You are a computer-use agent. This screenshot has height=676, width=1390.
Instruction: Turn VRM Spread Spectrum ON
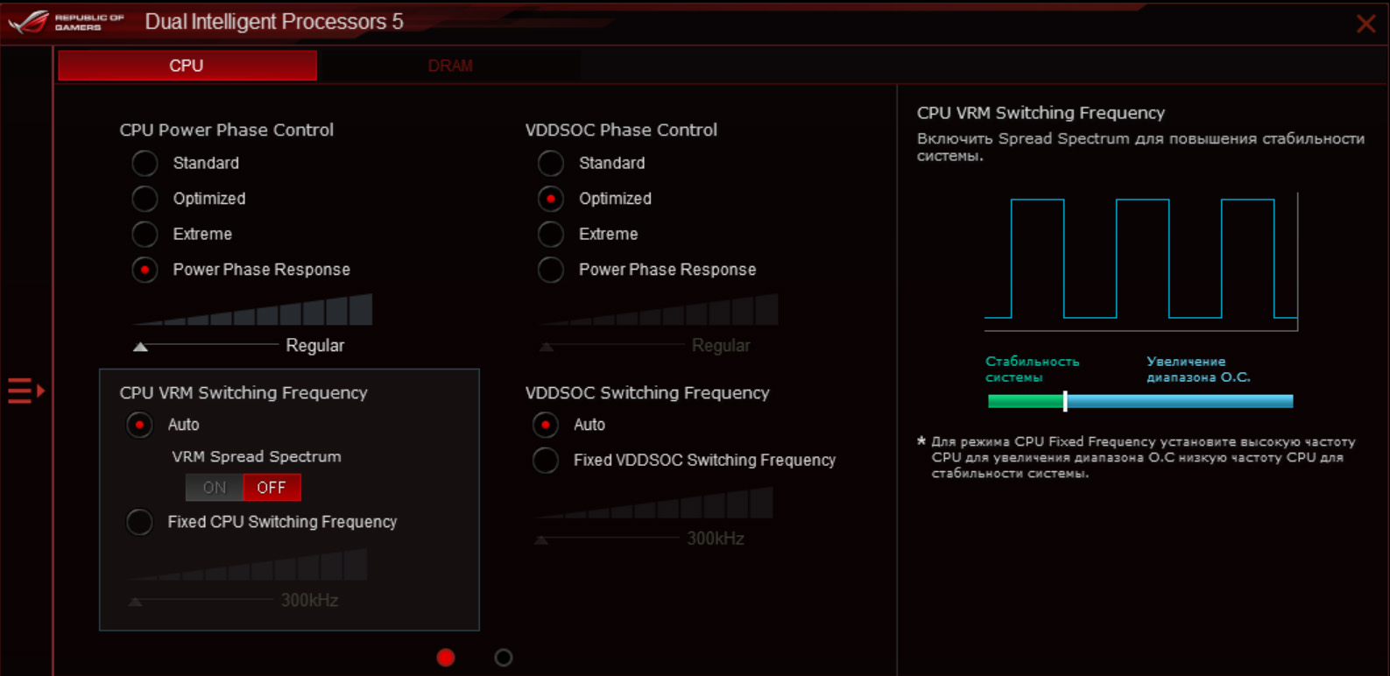pos(215,488)
